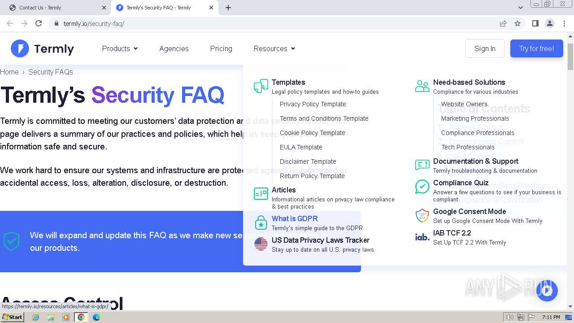Collapse the Resources dropdown menu
Image resolution: width=574 pixels, height=323 pixels.
pyautogui.click(x=274, y=48)
